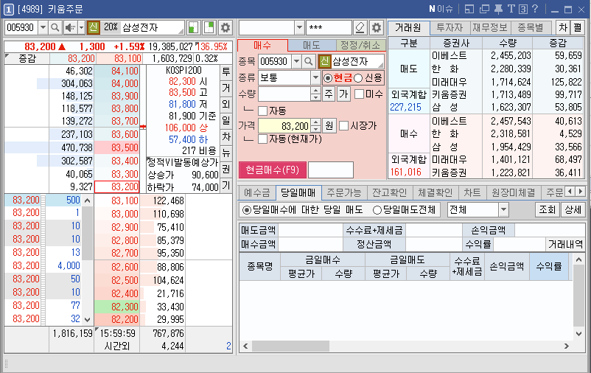This screenshot has width=591, height=373.
Task: Open the dropdown arrow beside the speaker icon
Action: click(x=81, y=27)
